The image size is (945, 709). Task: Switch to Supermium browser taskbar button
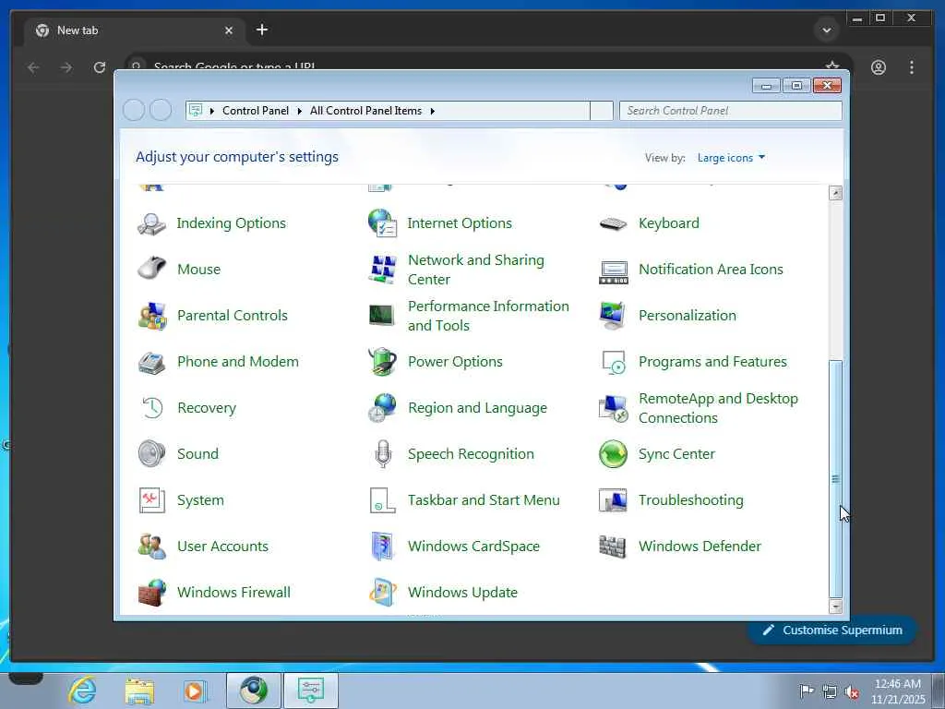point(254,691)
